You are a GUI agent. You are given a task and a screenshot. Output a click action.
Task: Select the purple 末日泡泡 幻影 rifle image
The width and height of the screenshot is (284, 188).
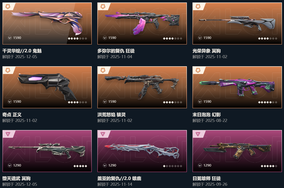[237, 87]
